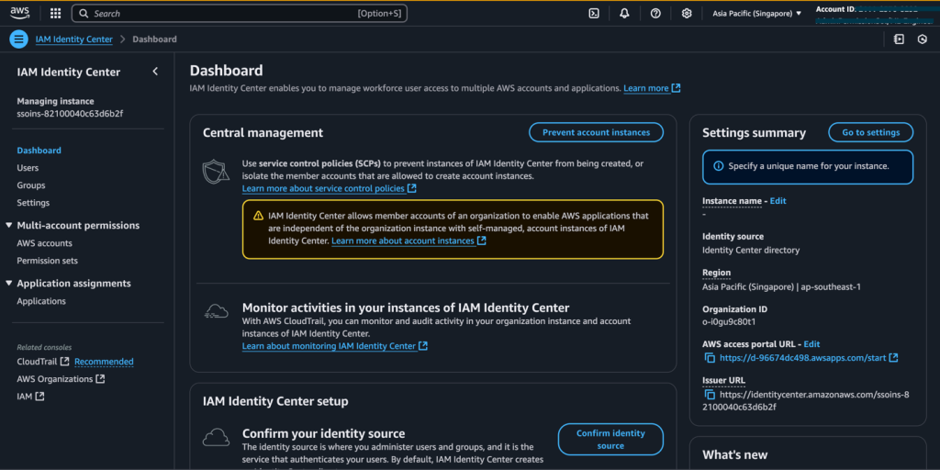The image size is (940, 470).
Task: Click the warning triangle in the account instances alert
Action: coord(258,215)
